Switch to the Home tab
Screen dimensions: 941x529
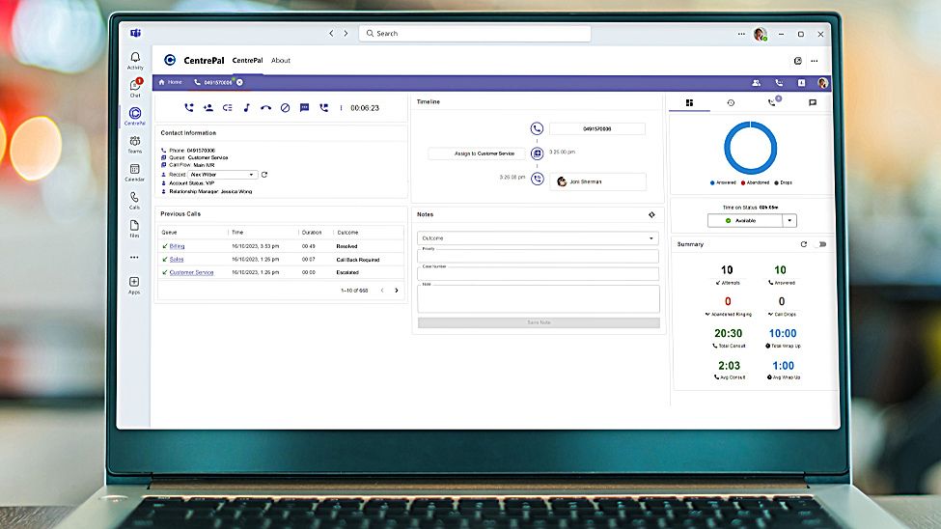(x=170, y=82)
